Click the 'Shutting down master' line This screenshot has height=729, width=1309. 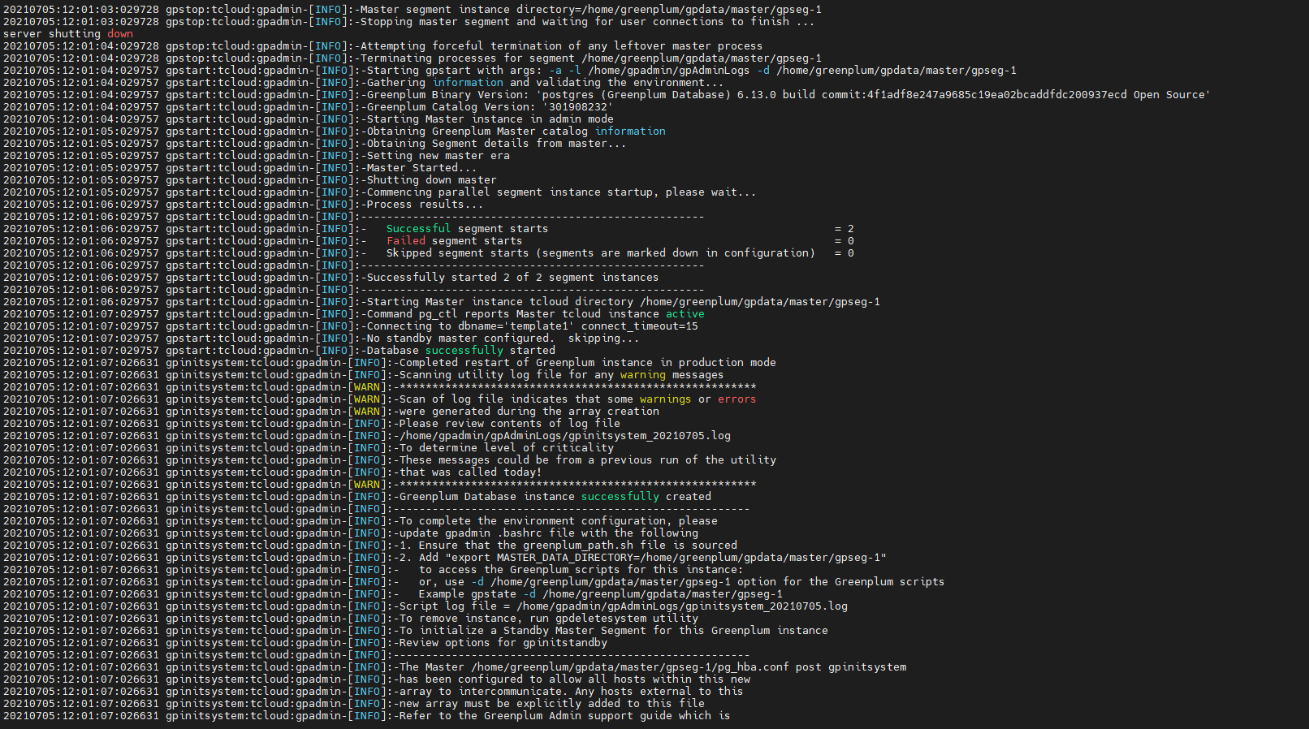pyautogui.click(x=431, y=179)
